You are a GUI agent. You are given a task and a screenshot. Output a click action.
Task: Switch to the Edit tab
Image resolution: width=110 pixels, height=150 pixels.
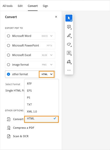[20, 6]
